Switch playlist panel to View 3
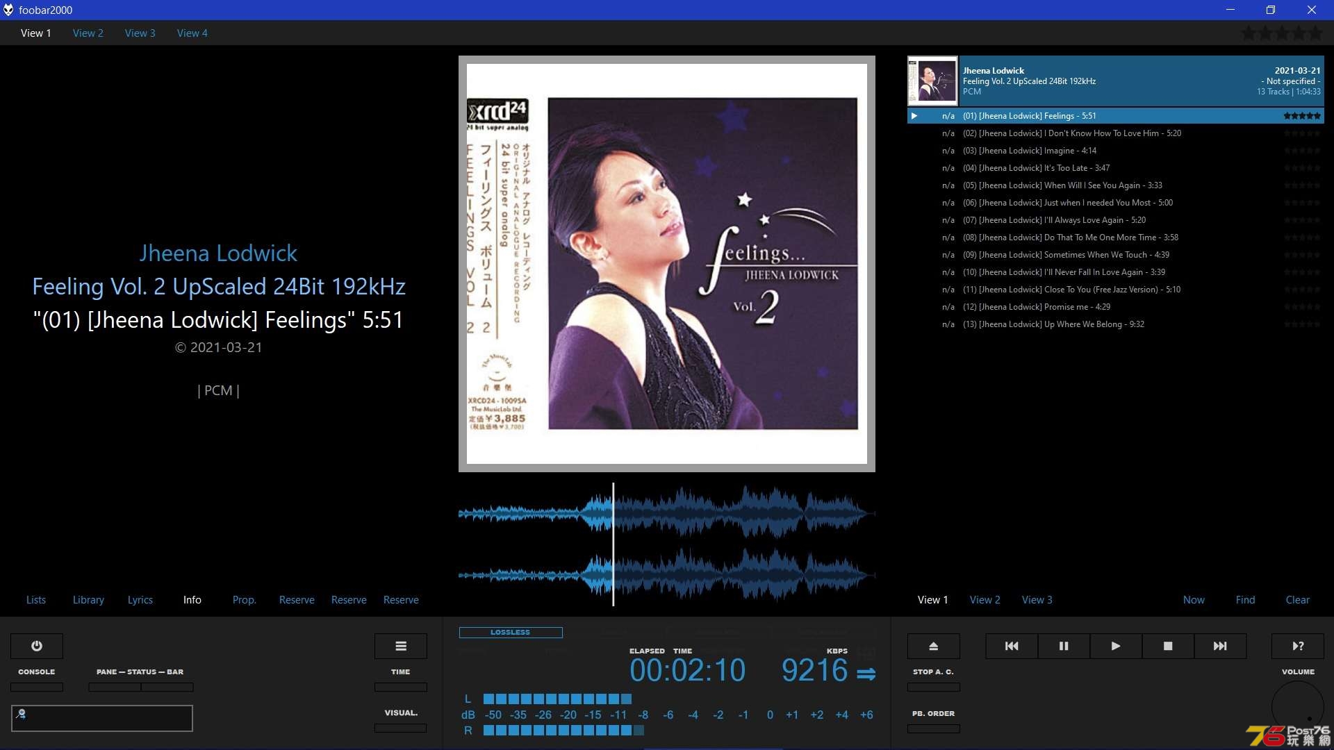1334x750 pixels. point(1037,599)
